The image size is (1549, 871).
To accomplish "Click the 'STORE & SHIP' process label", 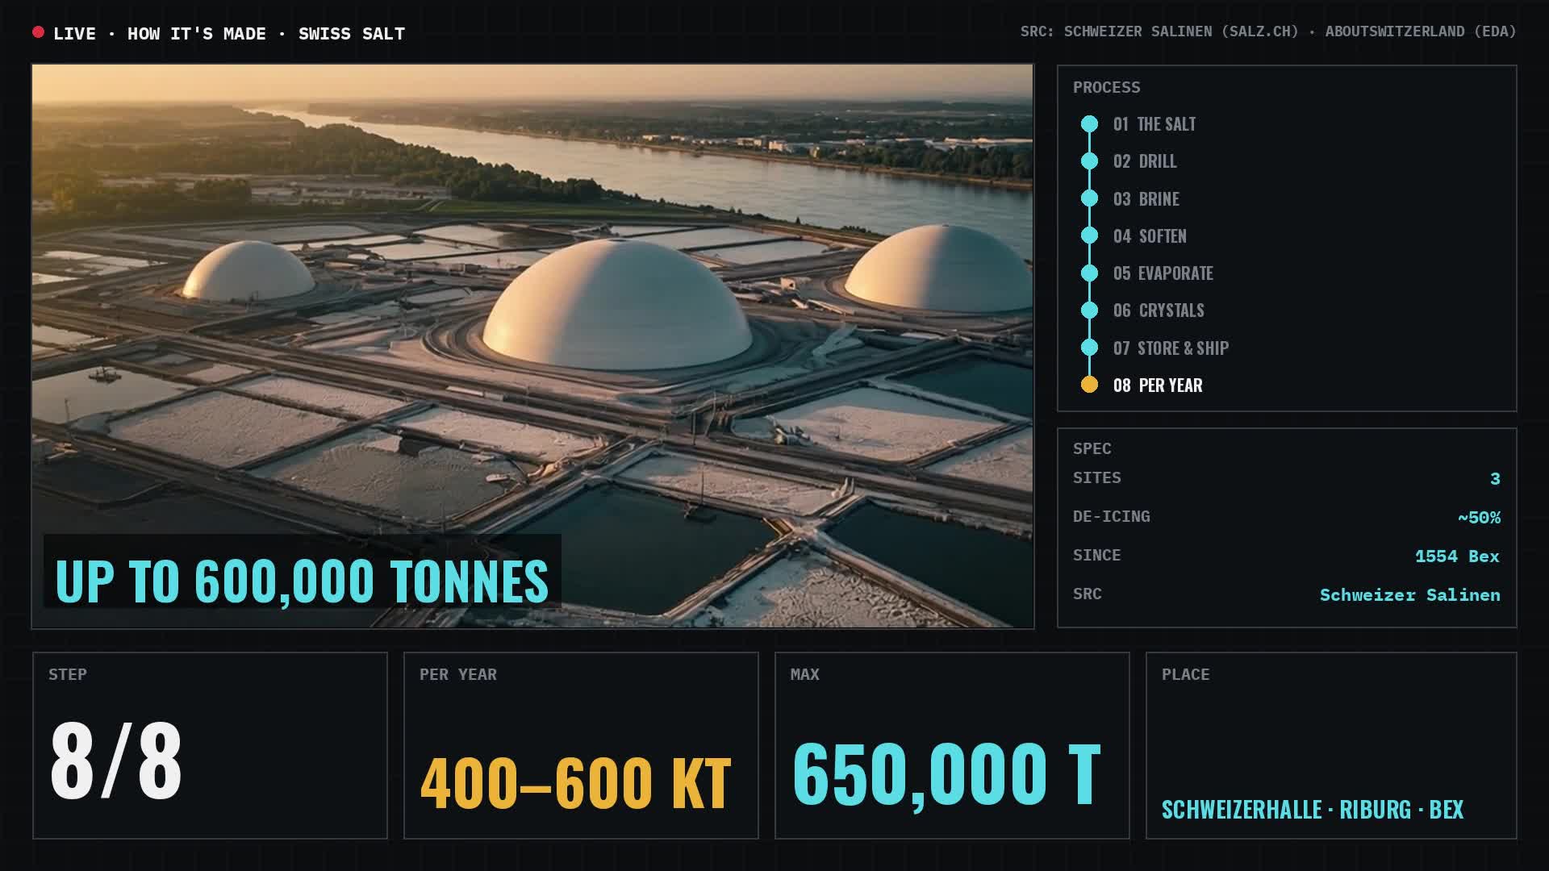I will 1183,348.
